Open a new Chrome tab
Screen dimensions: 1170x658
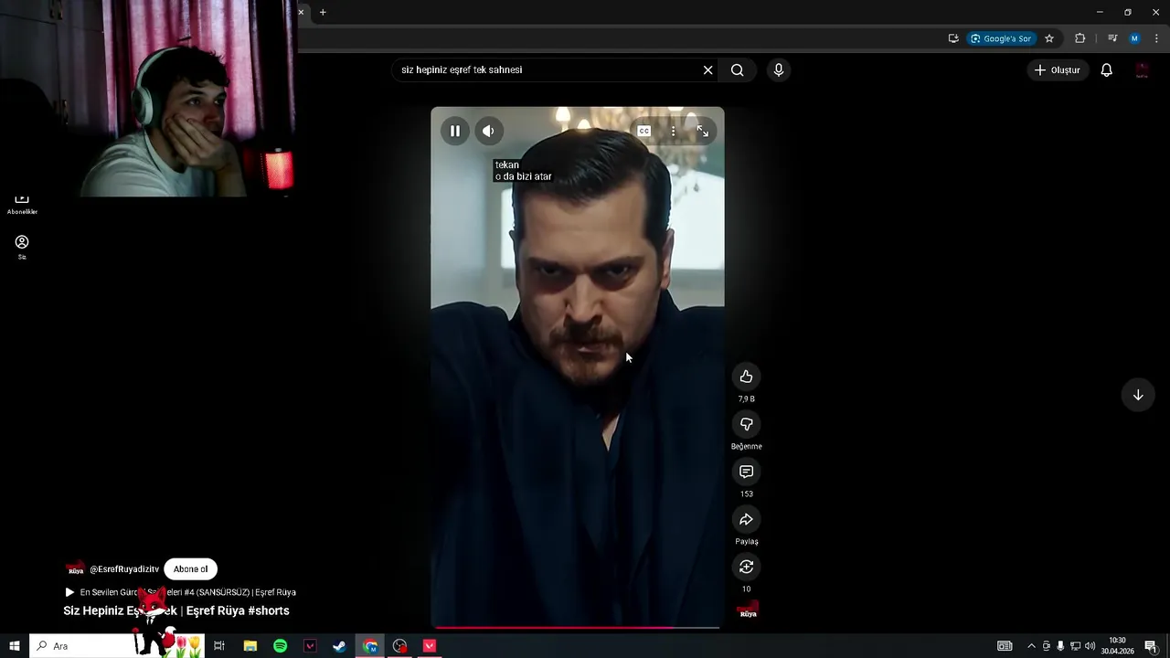pos(323,12)
